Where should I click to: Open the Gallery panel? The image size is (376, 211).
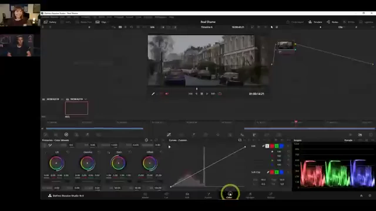pos(50,22)
